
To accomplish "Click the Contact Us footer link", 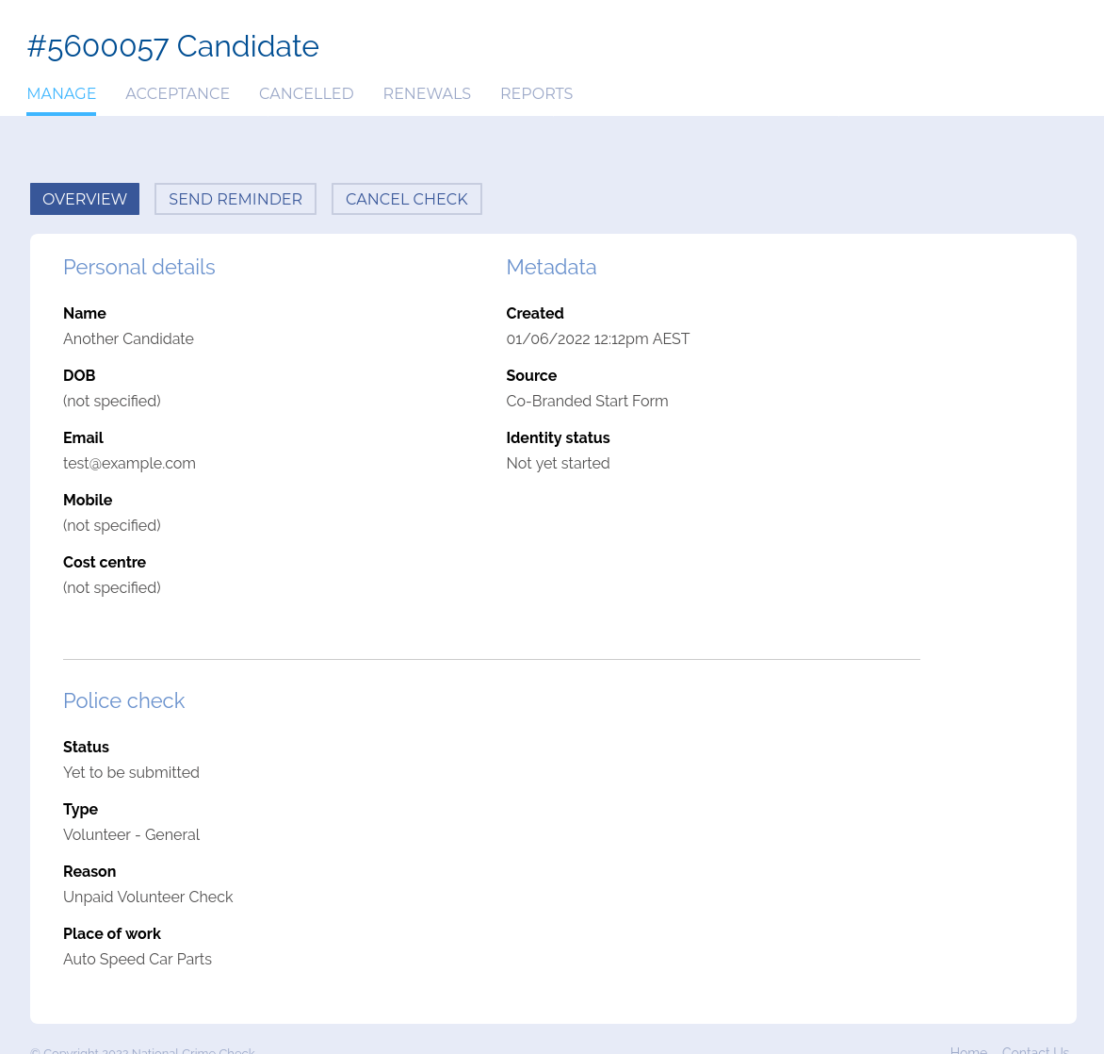I will tap(1035, 1050).
